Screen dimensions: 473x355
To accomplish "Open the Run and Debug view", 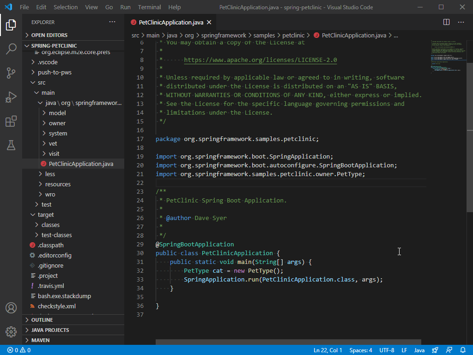I will (11, 97).
